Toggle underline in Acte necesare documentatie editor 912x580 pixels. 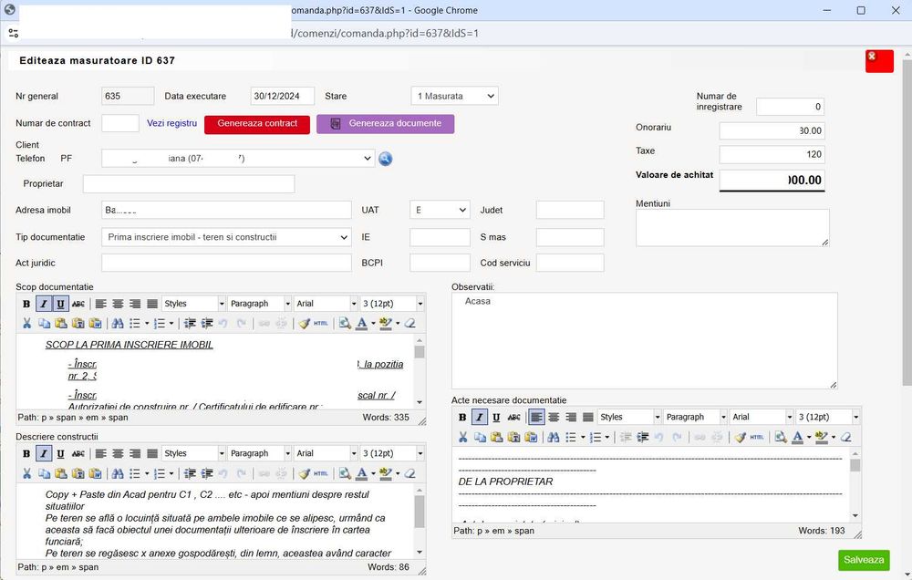coord(496,417)
